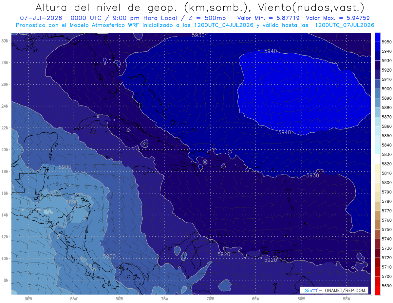This screenshot has width=393, height=303.
Task: Click the 85W longitude axis label
Action: (x=74, y=299)
